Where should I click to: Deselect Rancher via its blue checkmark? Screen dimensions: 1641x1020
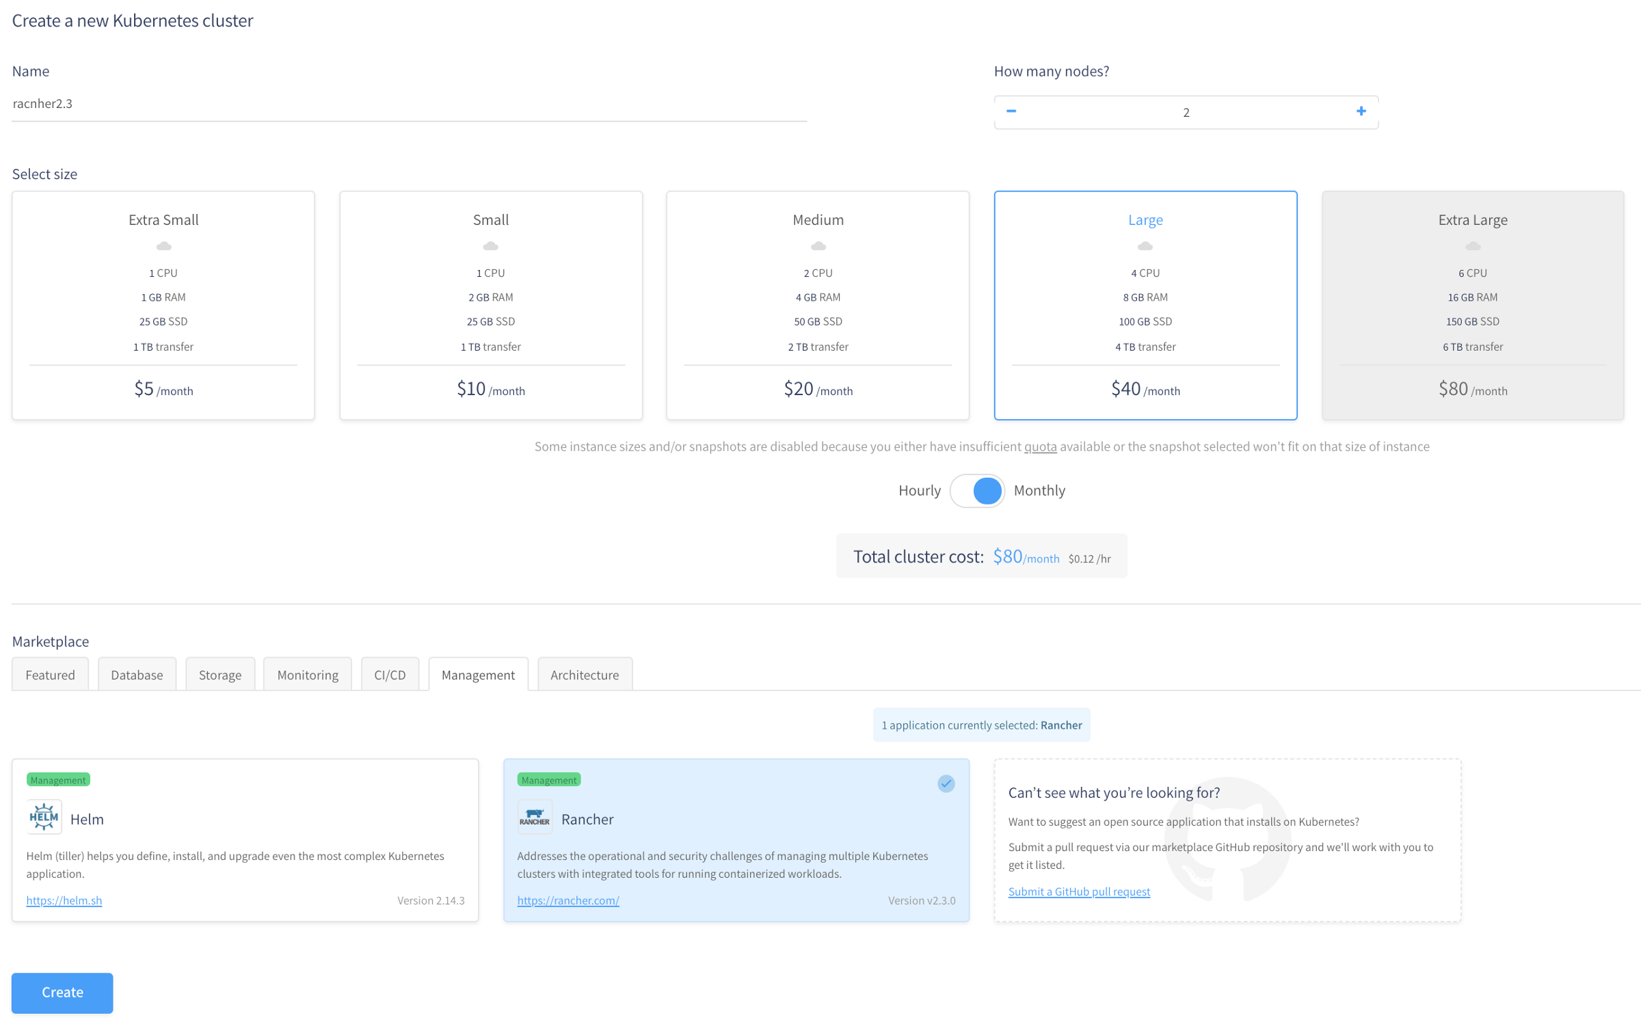click(946, 783)
